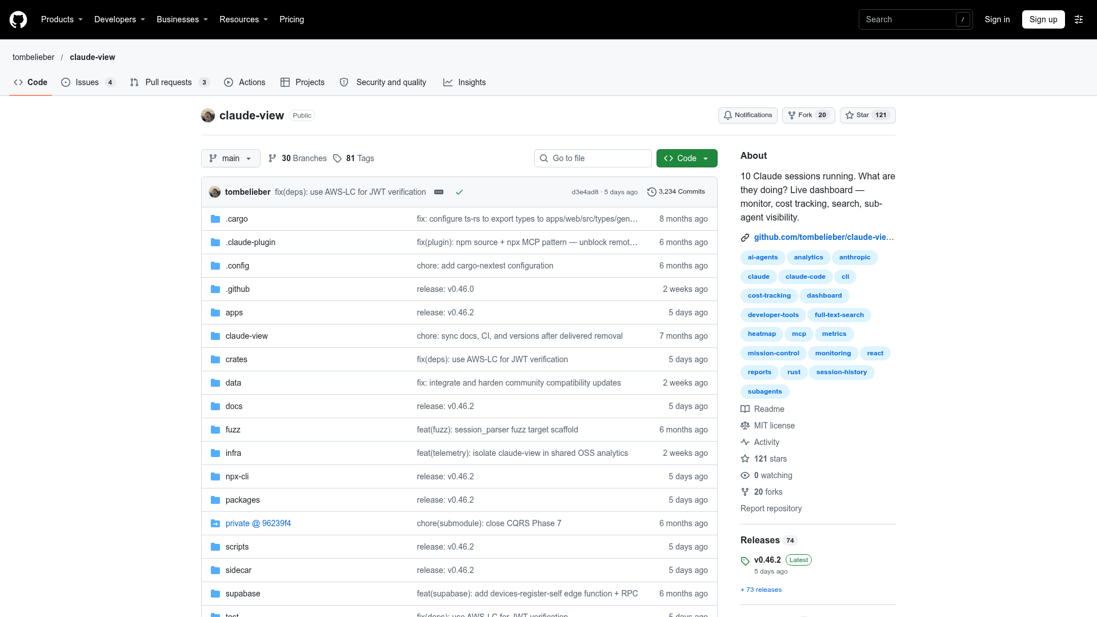Open commit hash d3e4ad8

pos(584,192)
